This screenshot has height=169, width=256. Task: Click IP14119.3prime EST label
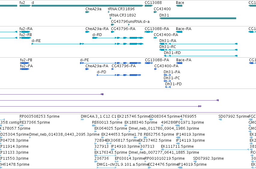coord(190,141)
